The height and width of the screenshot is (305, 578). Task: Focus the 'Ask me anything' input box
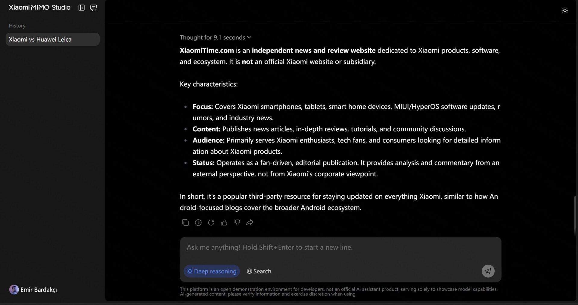[340, 247]
